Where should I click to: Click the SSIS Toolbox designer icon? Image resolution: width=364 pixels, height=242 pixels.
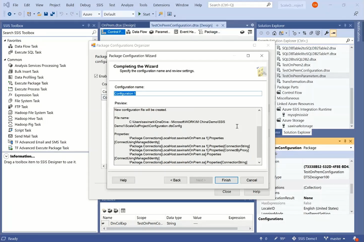click(250, 32)
